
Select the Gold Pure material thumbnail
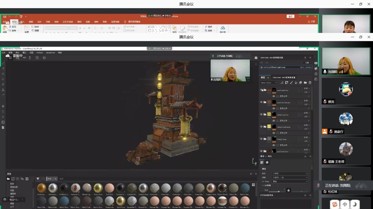click(121, 201)
